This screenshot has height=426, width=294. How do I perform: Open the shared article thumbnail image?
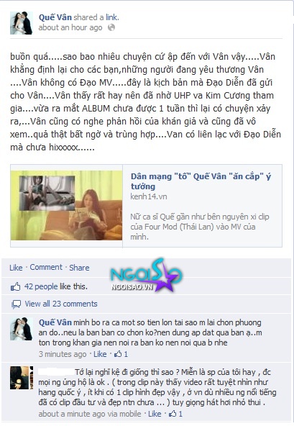pos(67,205)
